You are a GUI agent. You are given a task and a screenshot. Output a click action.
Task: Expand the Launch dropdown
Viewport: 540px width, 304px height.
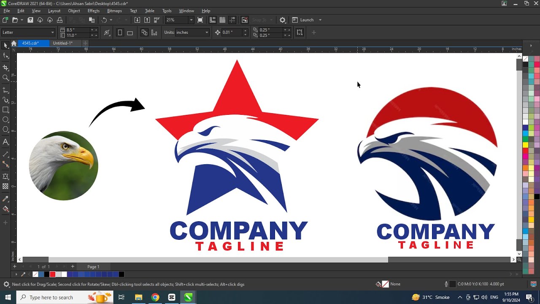320,20
